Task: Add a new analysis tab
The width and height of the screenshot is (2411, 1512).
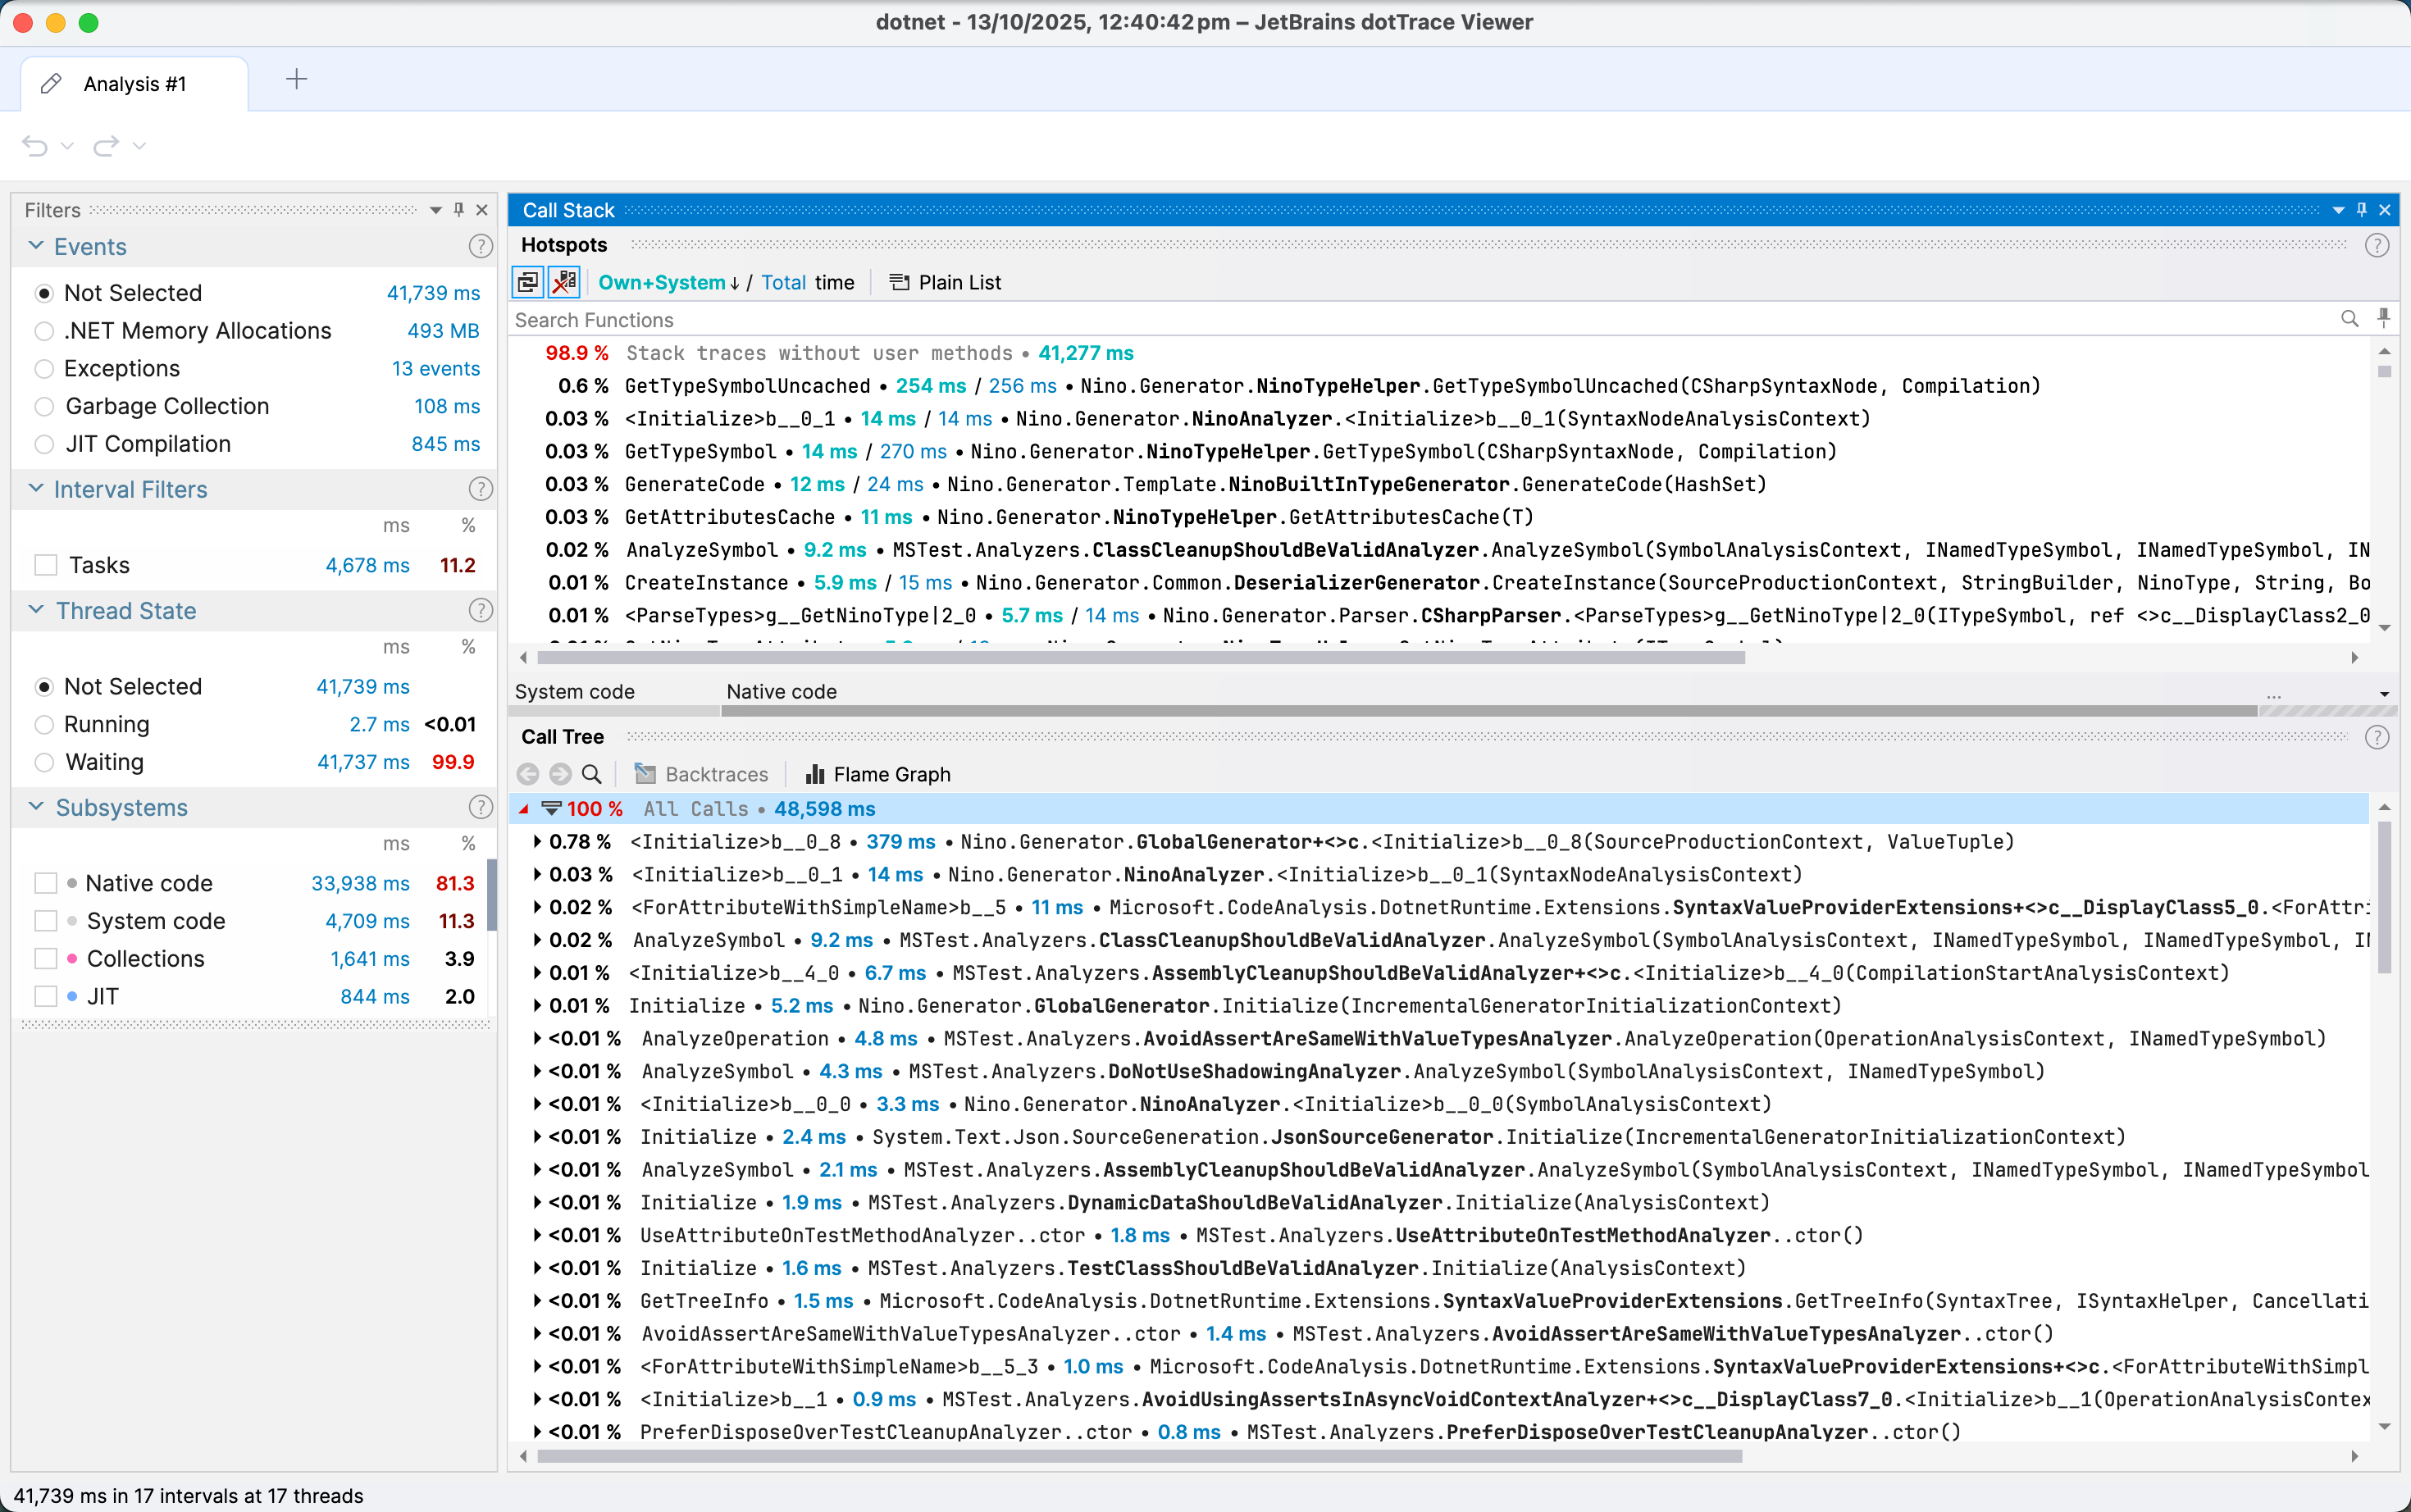Action: [x=297, y=80]
